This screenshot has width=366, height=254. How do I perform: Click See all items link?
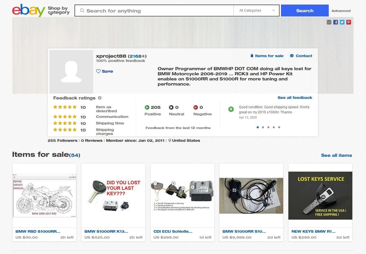(336, 155)
